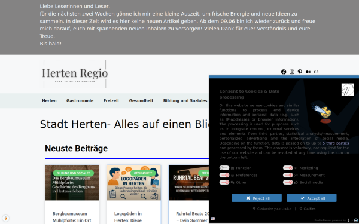Enable the Other cookies switch
Screen dimensions: 359x224
click(224, 182)
